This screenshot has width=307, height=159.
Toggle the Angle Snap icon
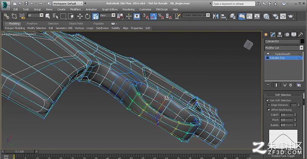[x=153, y=16]
